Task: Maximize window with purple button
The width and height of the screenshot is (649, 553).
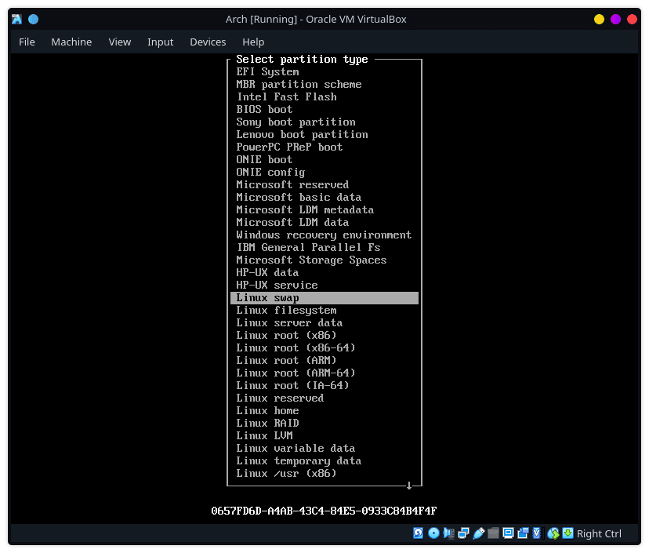Action: click(615, 19)
